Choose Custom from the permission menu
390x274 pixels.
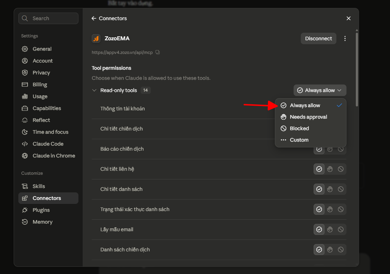point(310,140)
